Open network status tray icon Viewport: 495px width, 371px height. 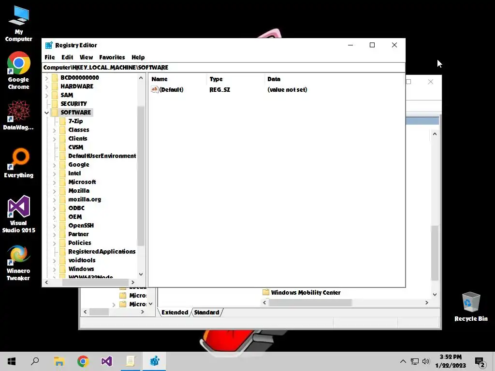[414, 361]
